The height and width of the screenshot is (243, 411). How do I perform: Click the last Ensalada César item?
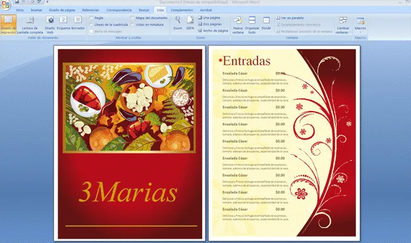click(x=235, y=210)
